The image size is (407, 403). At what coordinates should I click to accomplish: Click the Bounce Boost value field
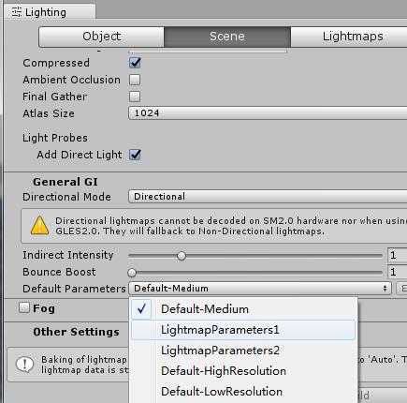pyautogui.click(x=398, y=272)
